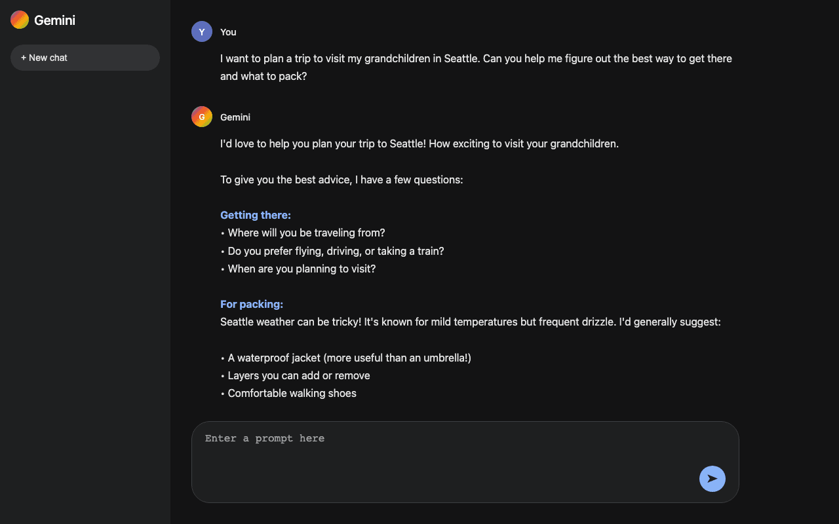The image size is (839, 524).
Task: Click the Gemini response avatar labeled G
Action: (x=202, y=117)
